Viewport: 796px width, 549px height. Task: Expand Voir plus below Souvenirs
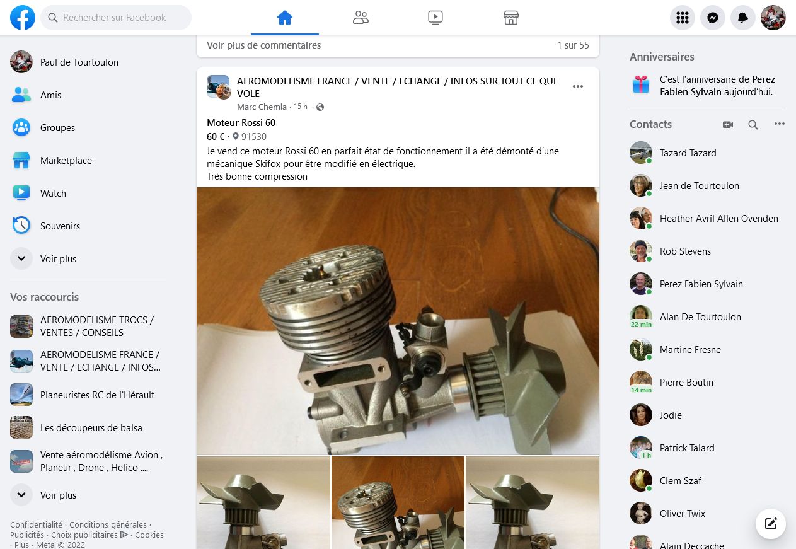point(88,258)
